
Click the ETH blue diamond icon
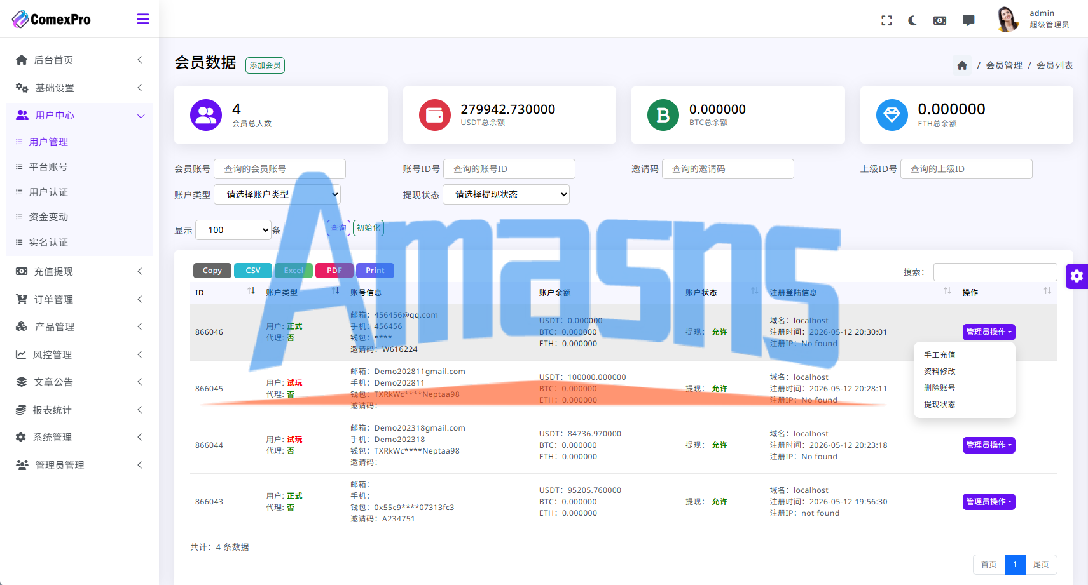[x=892, y=115]
